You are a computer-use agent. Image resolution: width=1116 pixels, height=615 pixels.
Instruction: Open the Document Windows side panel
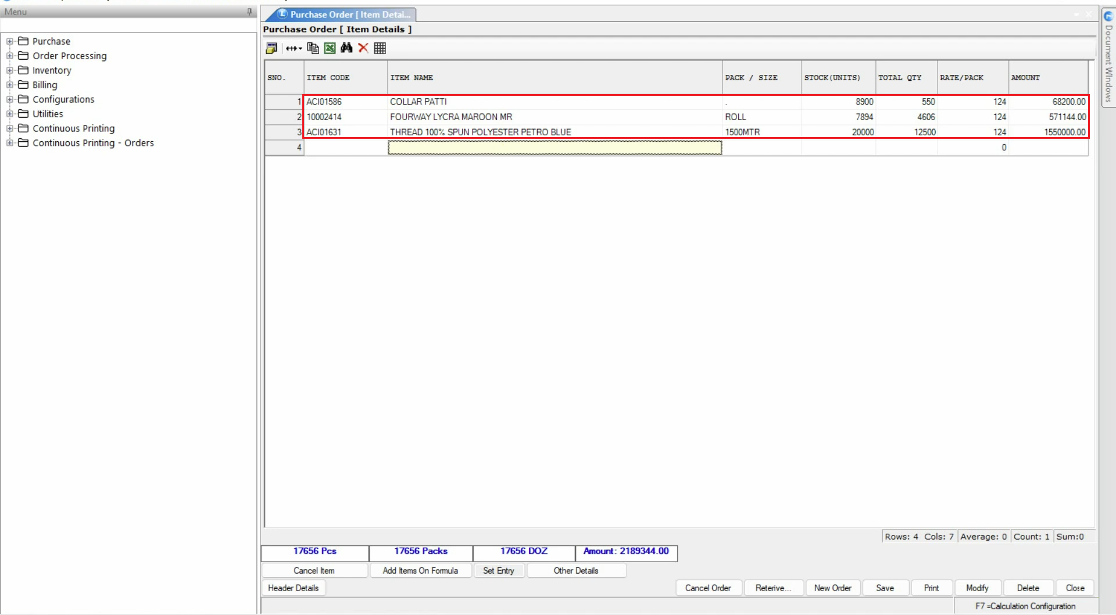pos(1108,58)
